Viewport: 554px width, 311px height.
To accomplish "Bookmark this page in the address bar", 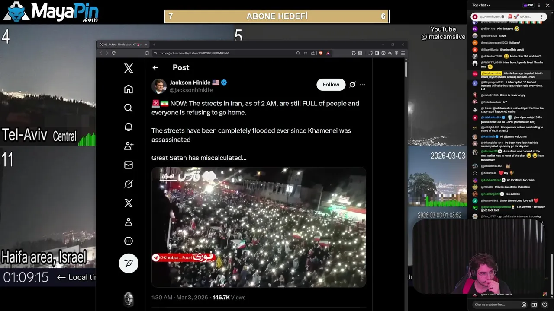I will coord(147,53).
